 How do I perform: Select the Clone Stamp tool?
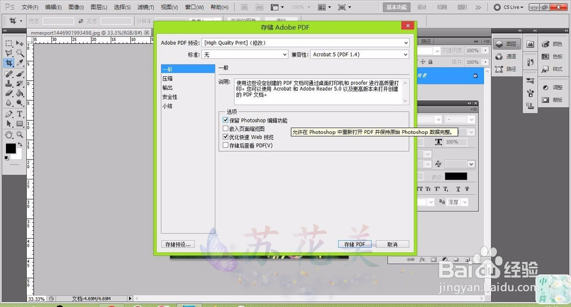click(9, 84)
